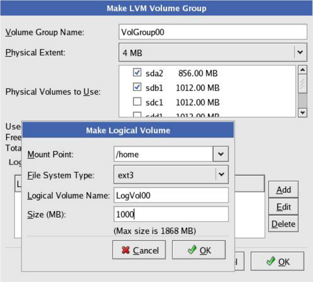Click the Edit logical volume button
The height and width of the screenshot is (282, 313).
[x=283, y=207]
